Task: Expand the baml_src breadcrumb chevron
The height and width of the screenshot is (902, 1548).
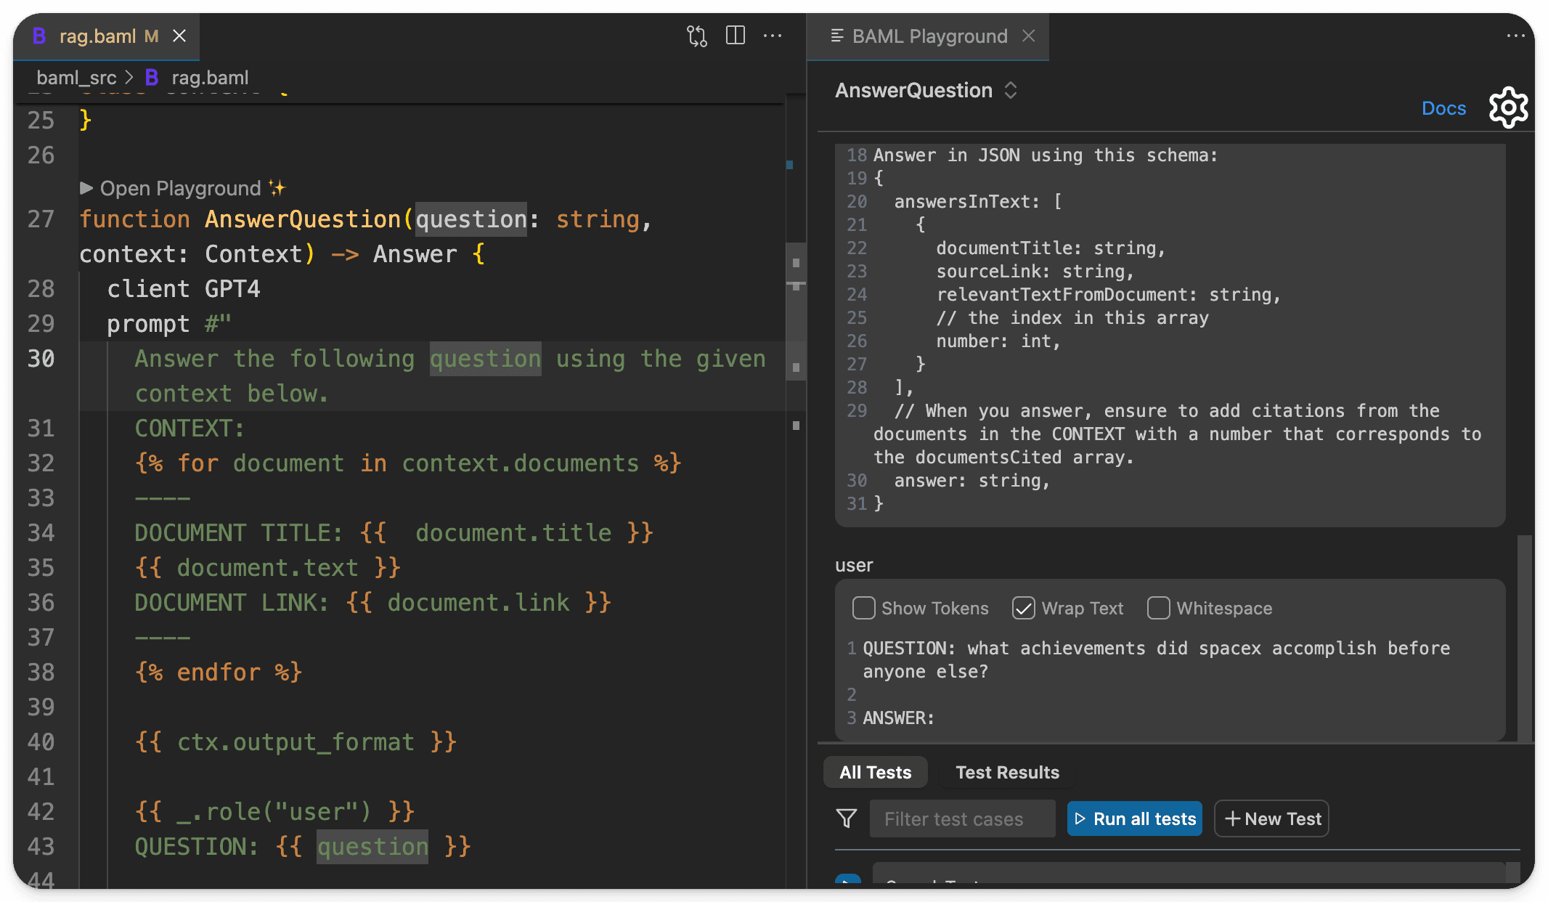Action: tap(129, 77)
